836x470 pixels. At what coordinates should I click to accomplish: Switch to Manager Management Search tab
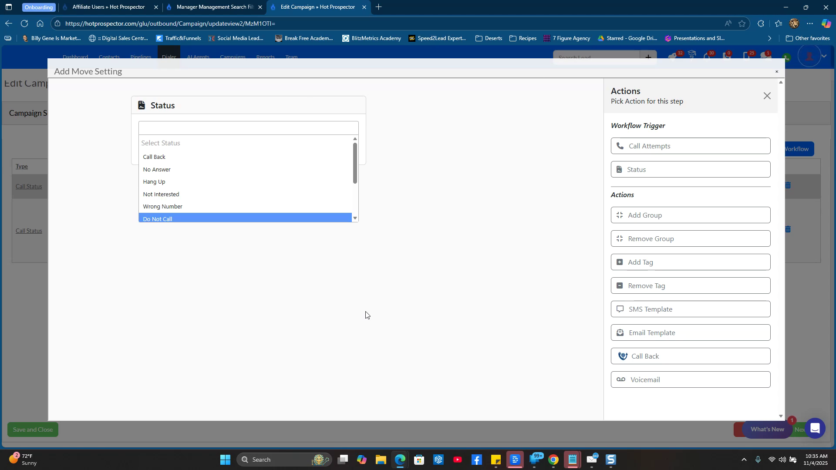(x=215, y=7)
